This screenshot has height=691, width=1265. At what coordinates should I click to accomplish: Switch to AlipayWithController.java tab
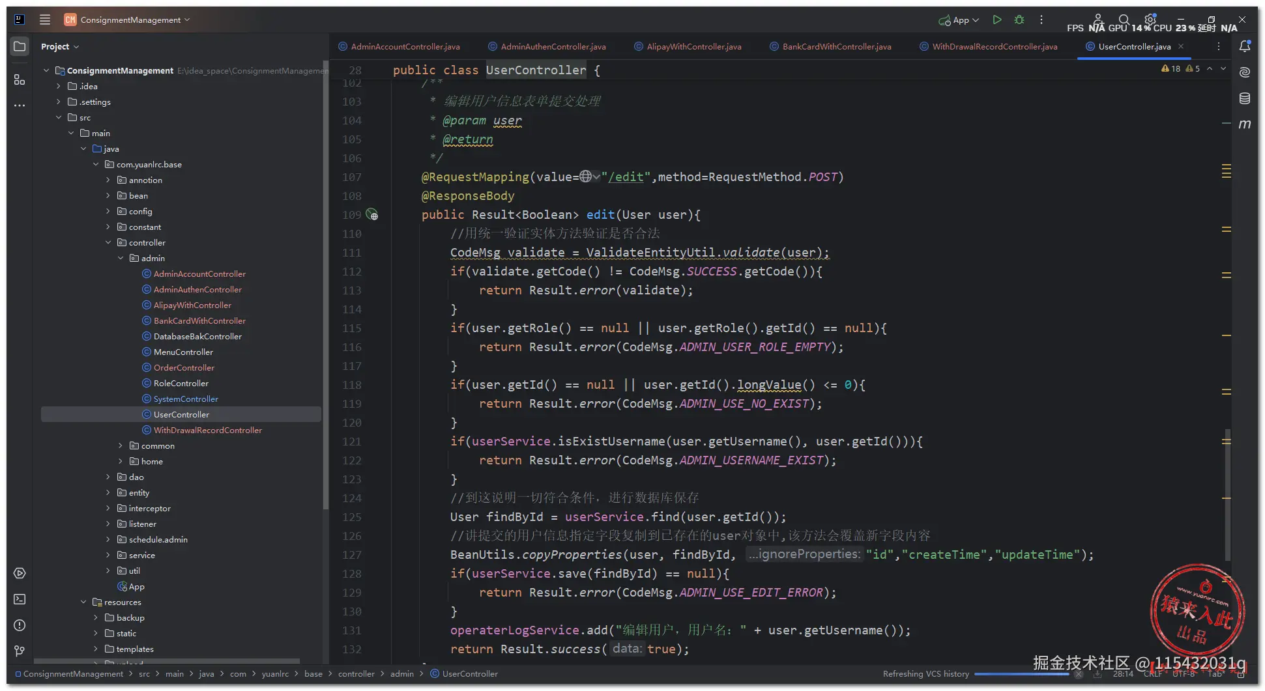click(688, 46)
